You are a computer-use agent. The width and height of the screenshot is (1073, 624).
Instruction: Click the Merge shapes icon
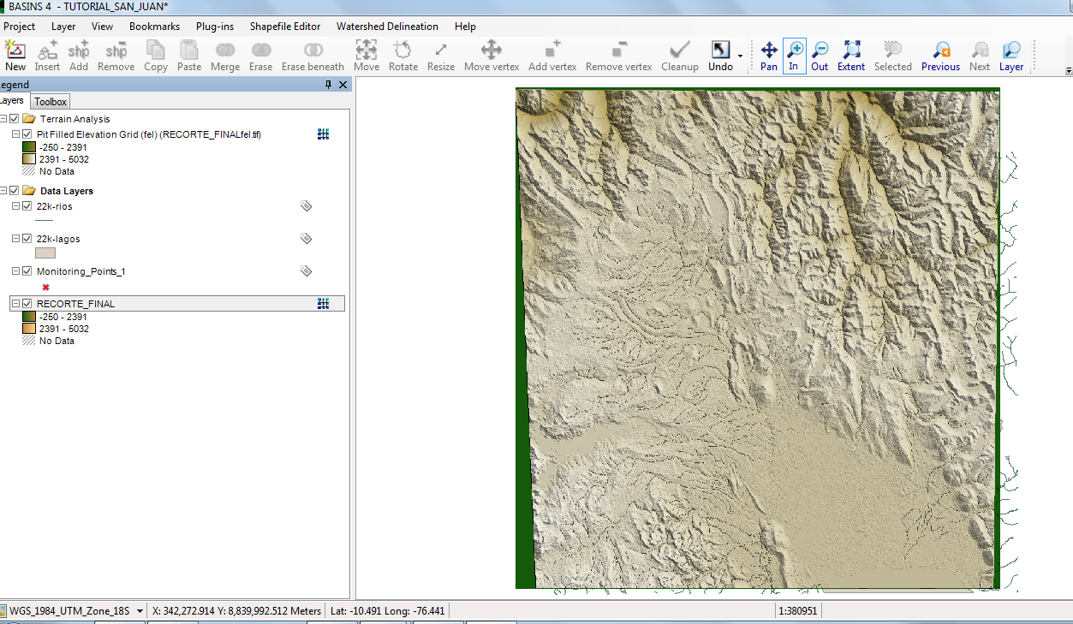(x=225, y=51)
